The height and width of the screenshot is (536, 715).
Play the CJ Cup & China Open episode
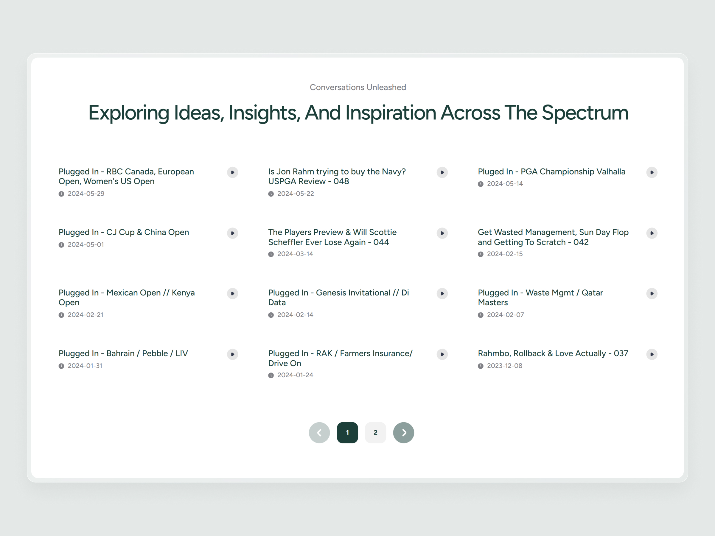pos(232,233)
